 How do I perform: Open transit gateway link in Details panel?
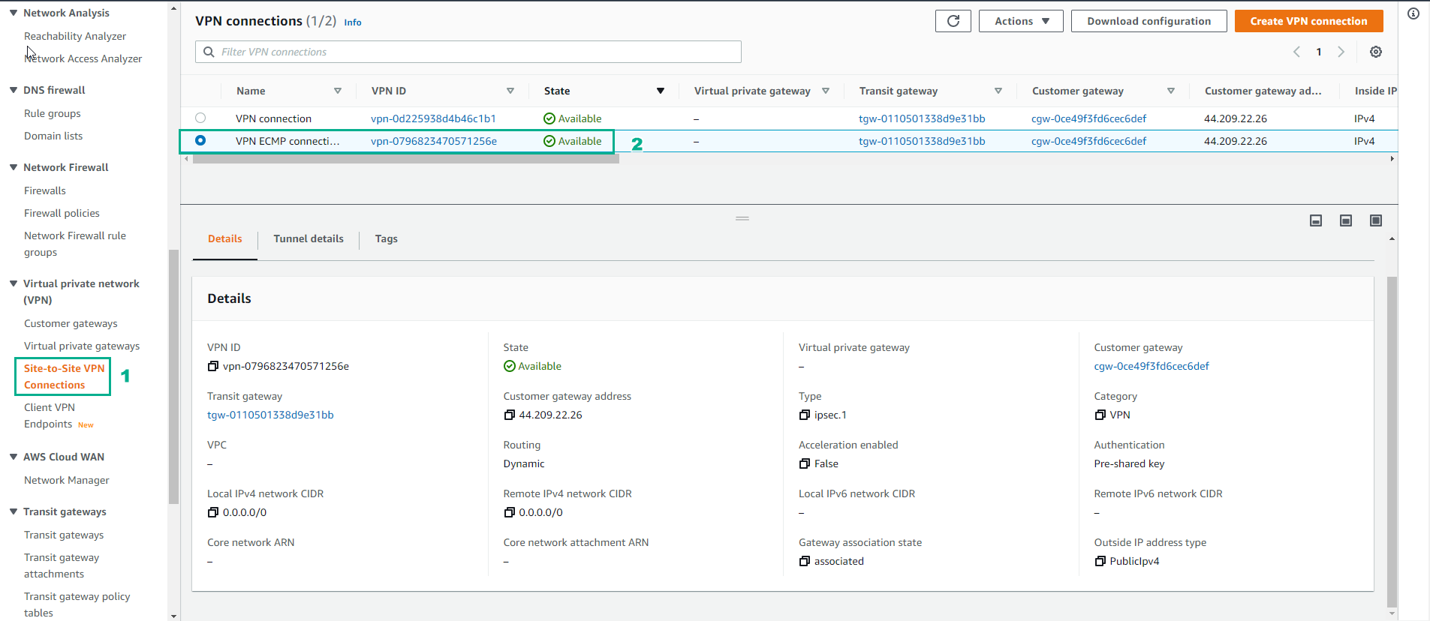coord(270,415)
